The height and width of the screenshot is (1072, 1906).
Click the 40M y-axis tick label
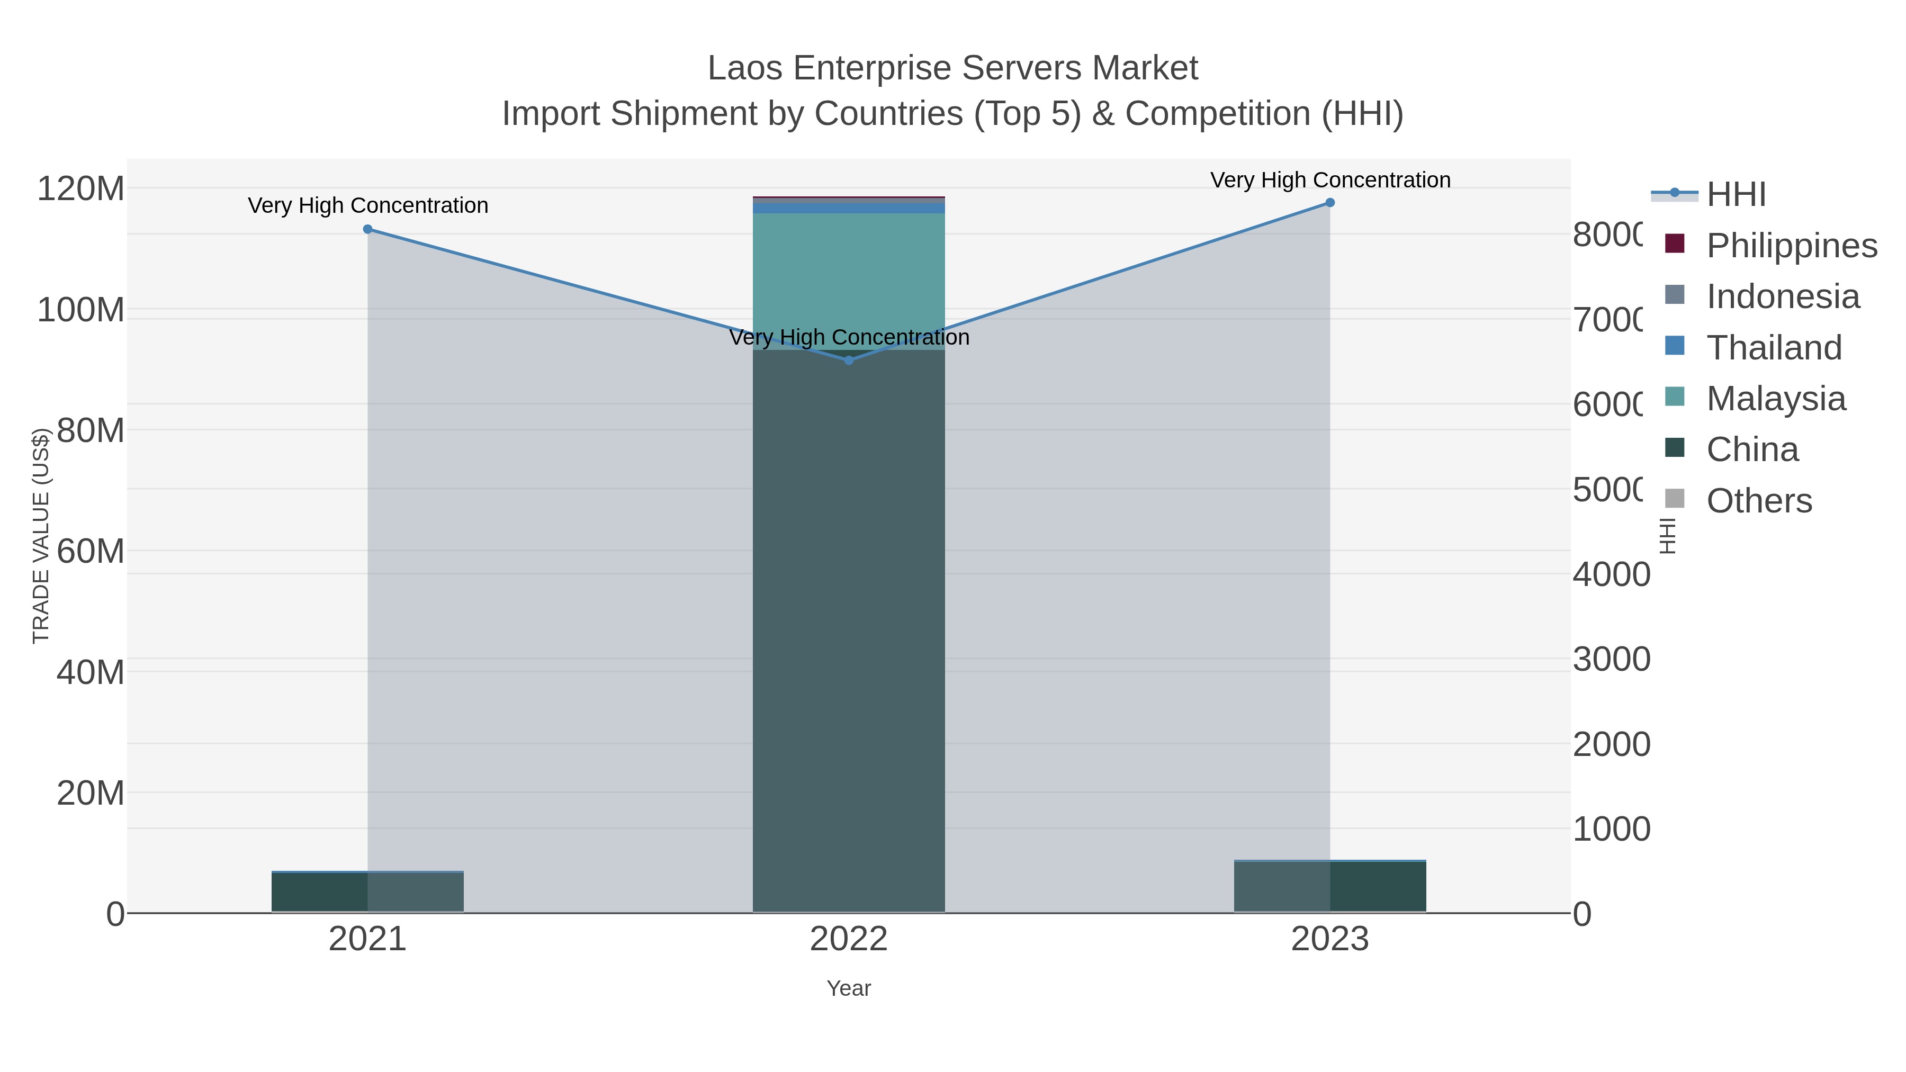coord(90,672)
